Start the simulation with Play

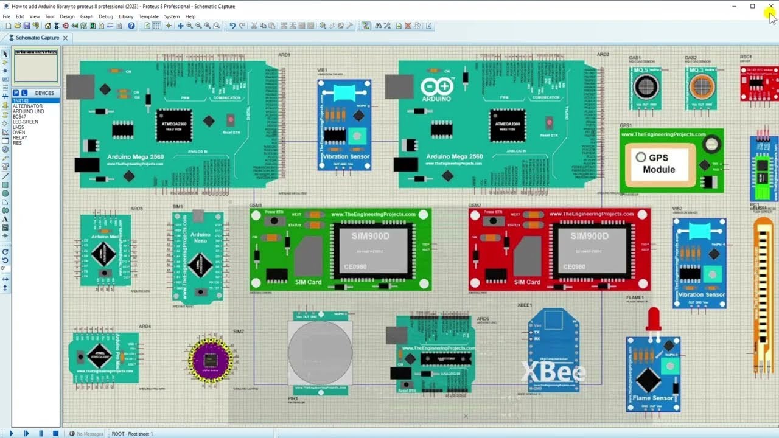coord(11,434)
